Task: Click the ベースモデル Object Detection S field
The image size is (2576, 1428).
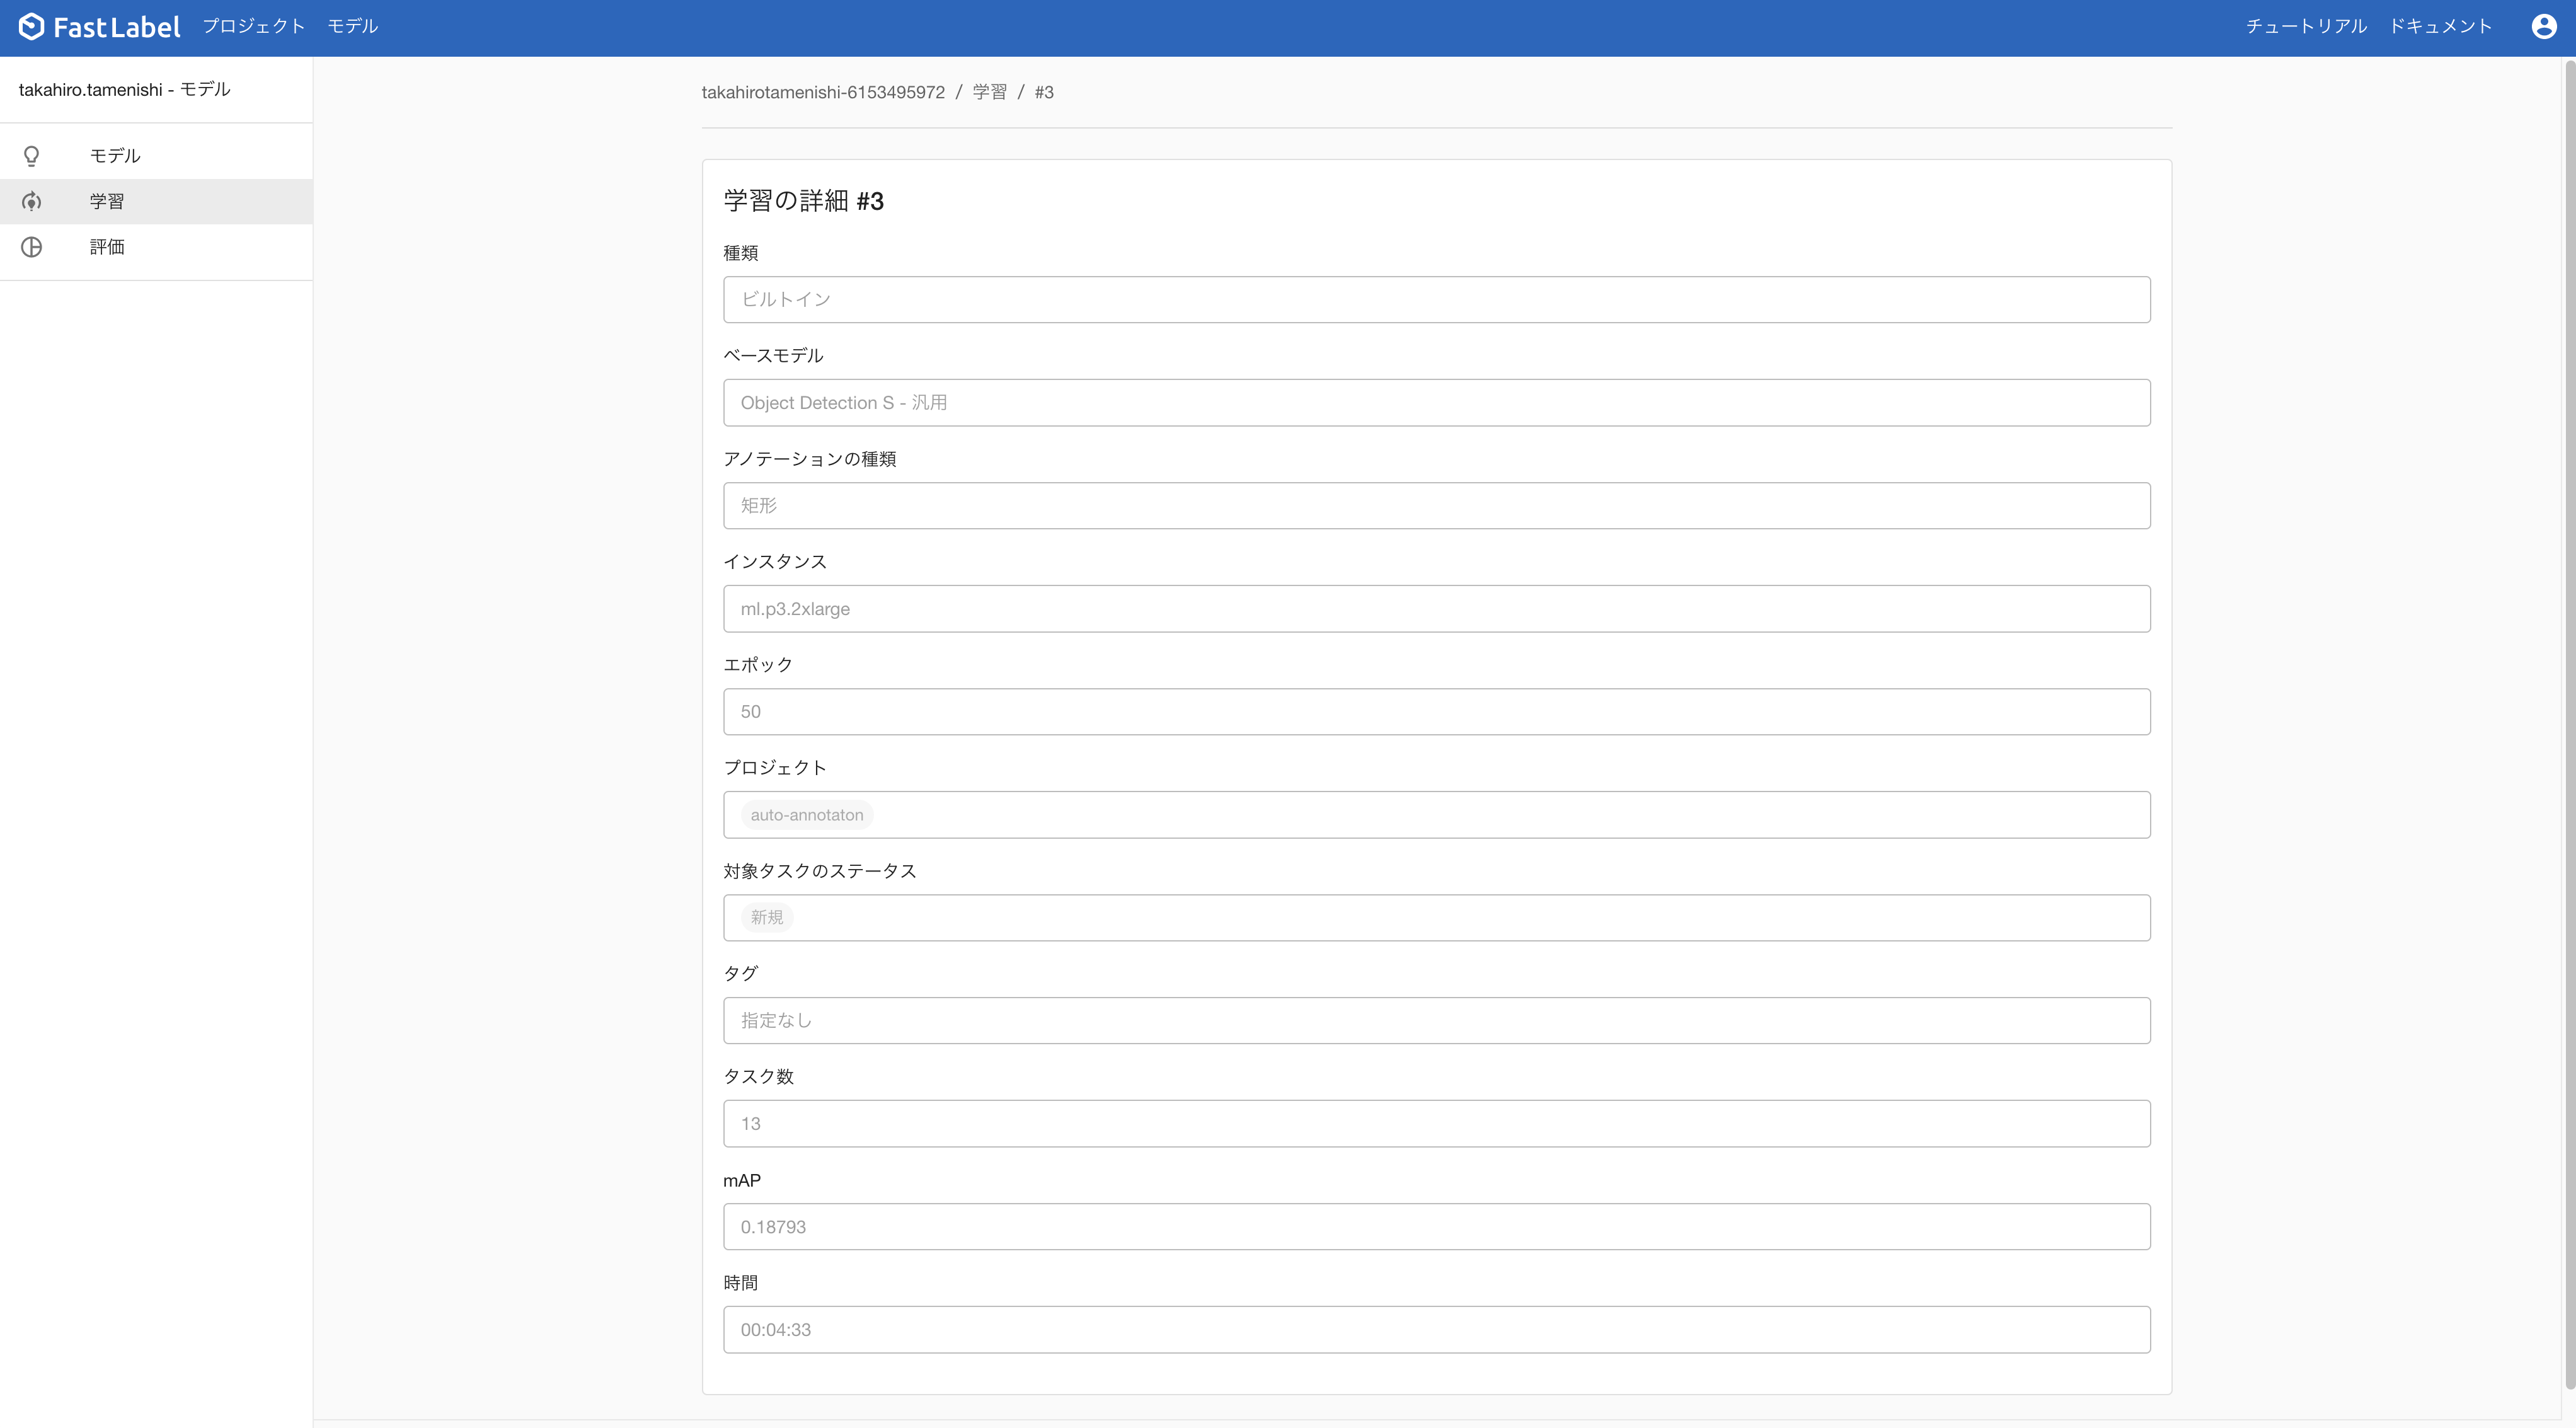Action: point(1436,403)
